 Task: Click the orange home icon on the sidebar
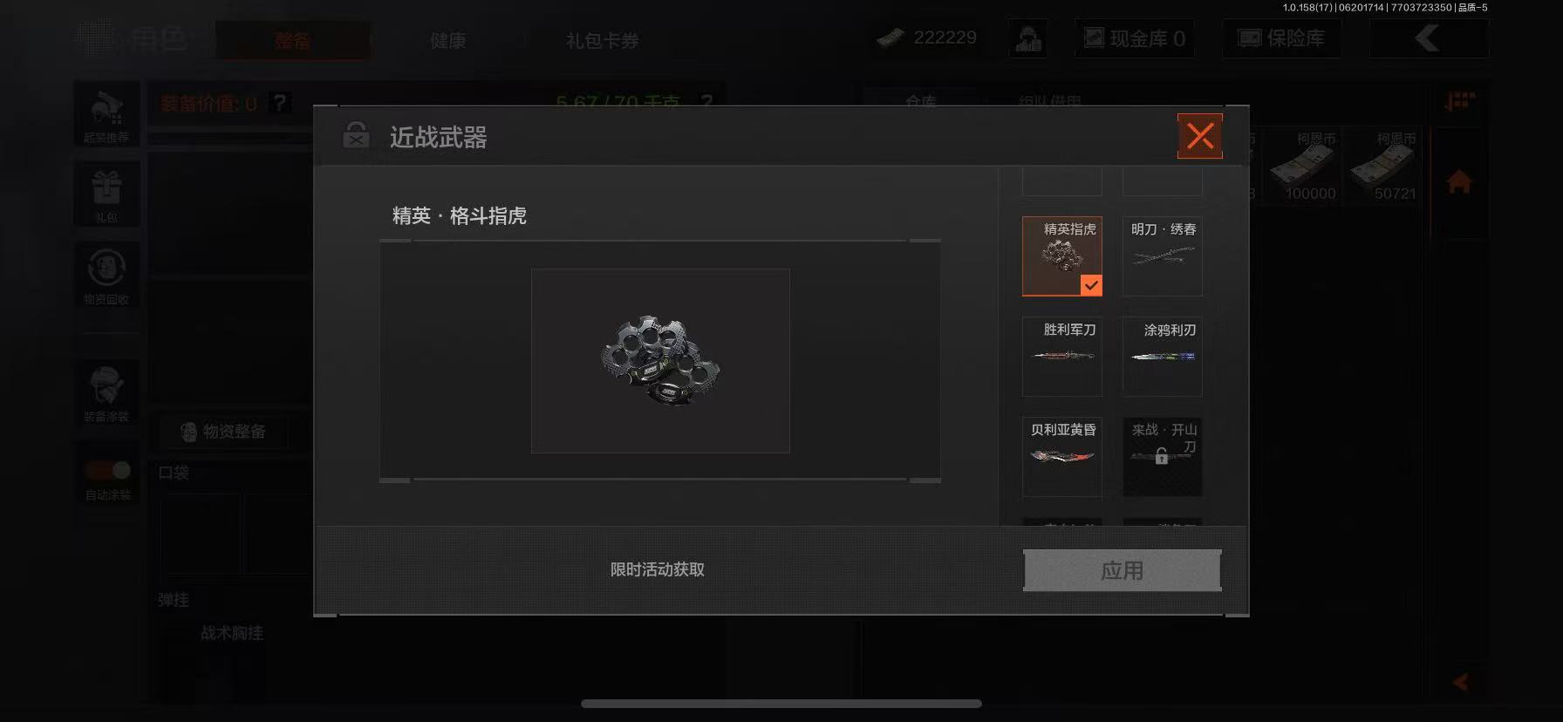(x=1459, y=182)
